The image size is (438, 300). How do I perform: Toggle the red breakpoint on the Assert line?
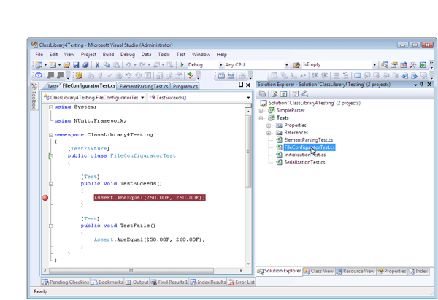[45, 198]
